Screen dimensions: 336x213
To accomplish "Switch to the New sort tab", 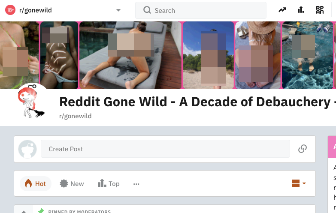I will pos(72,184).
